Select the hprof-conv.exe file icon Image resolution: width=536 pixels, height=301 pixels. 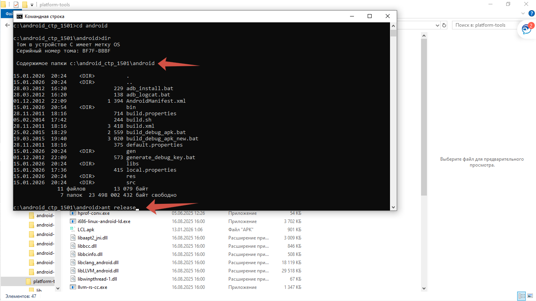tap(73, 213)
